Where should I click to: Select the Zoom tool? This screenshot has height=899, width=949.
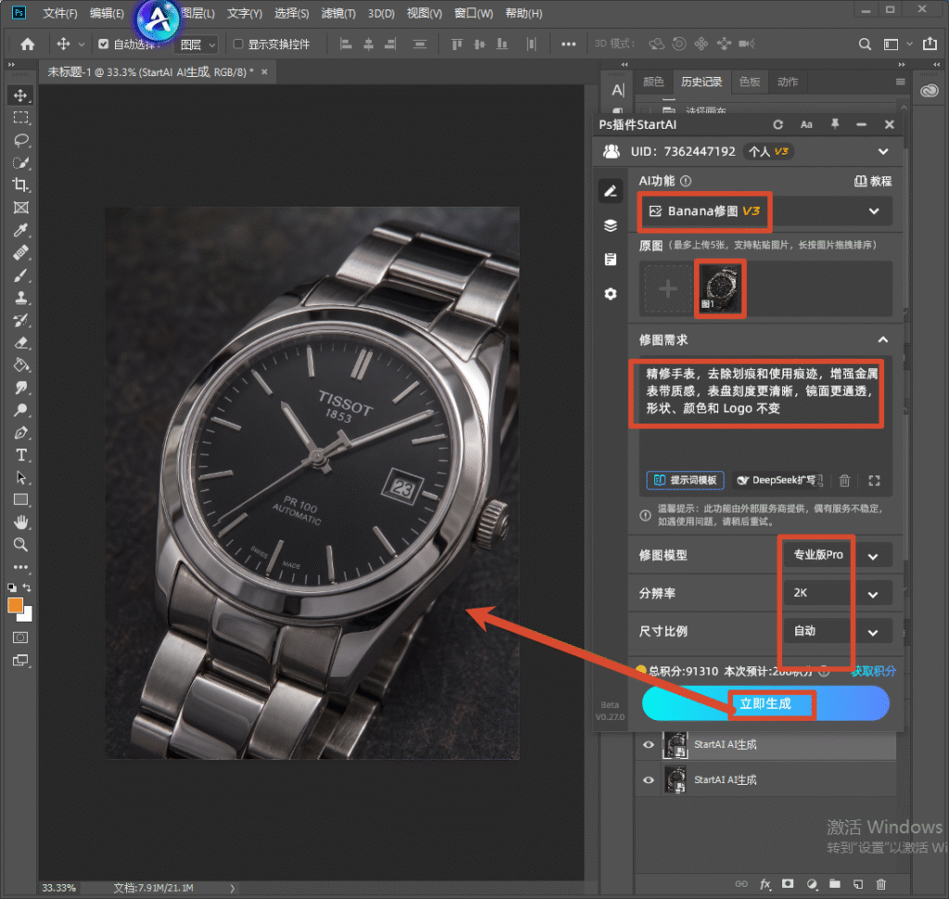tap(20, 544)
